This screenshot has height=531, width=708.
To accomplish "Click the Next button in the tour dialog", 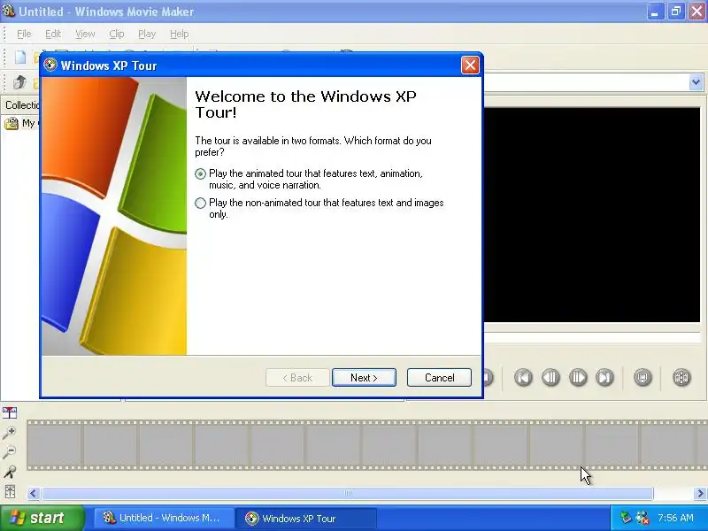I will tap(364, 378).
